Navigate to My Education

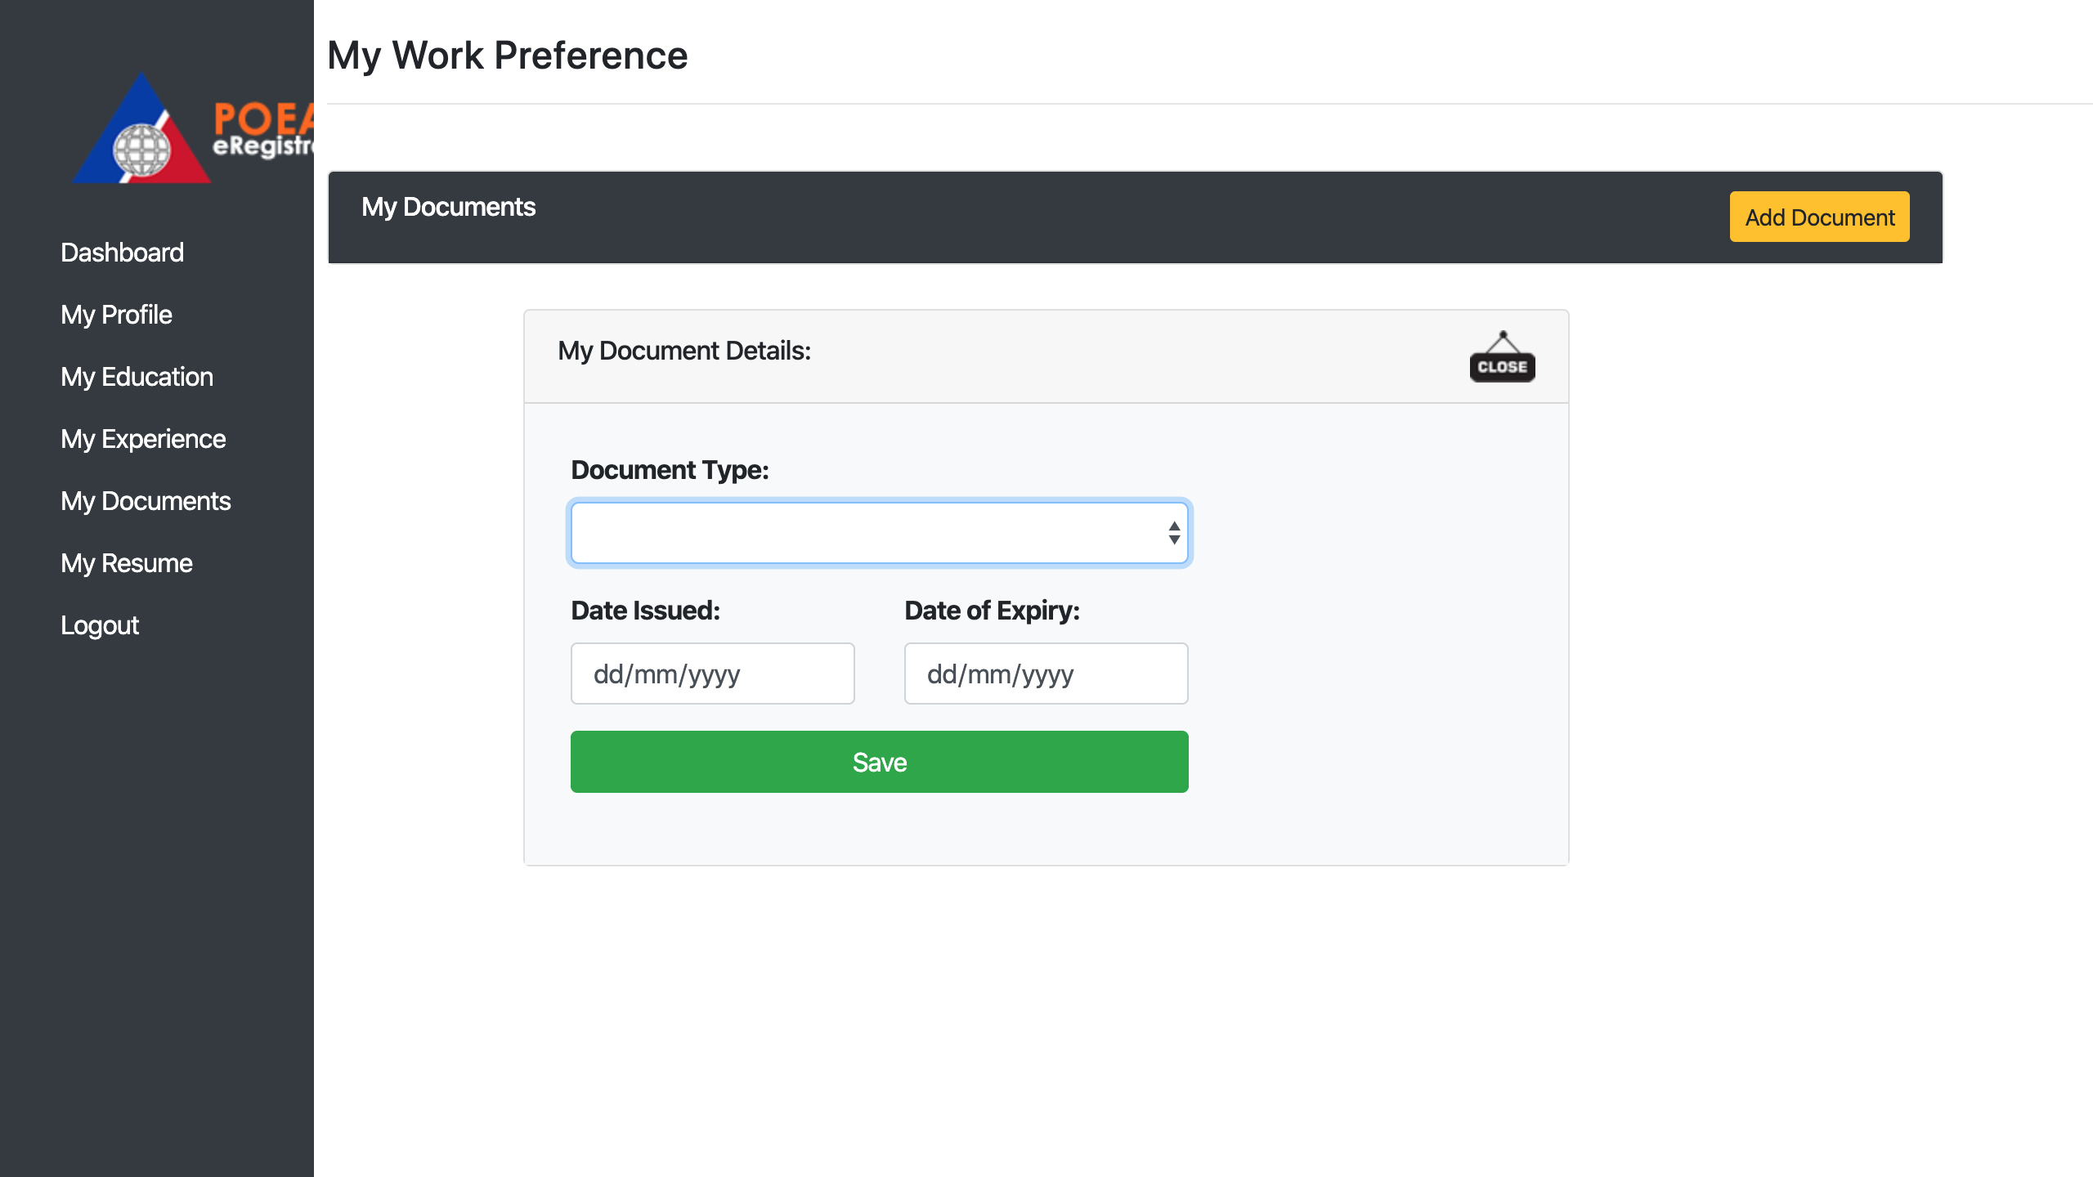[137, 377]
